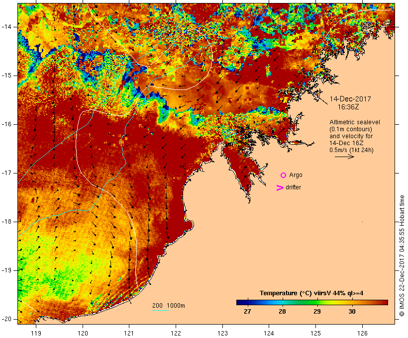Click the colorbar tick label 28
Screen dimensions: 408x338
click(x=282, y=312)
